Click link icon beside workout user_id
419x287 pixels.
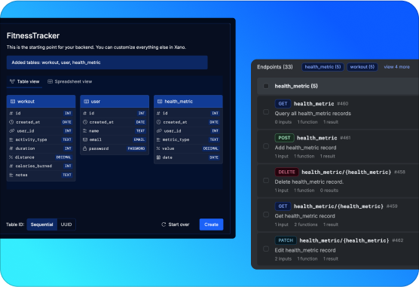click(x=12, y=131)
